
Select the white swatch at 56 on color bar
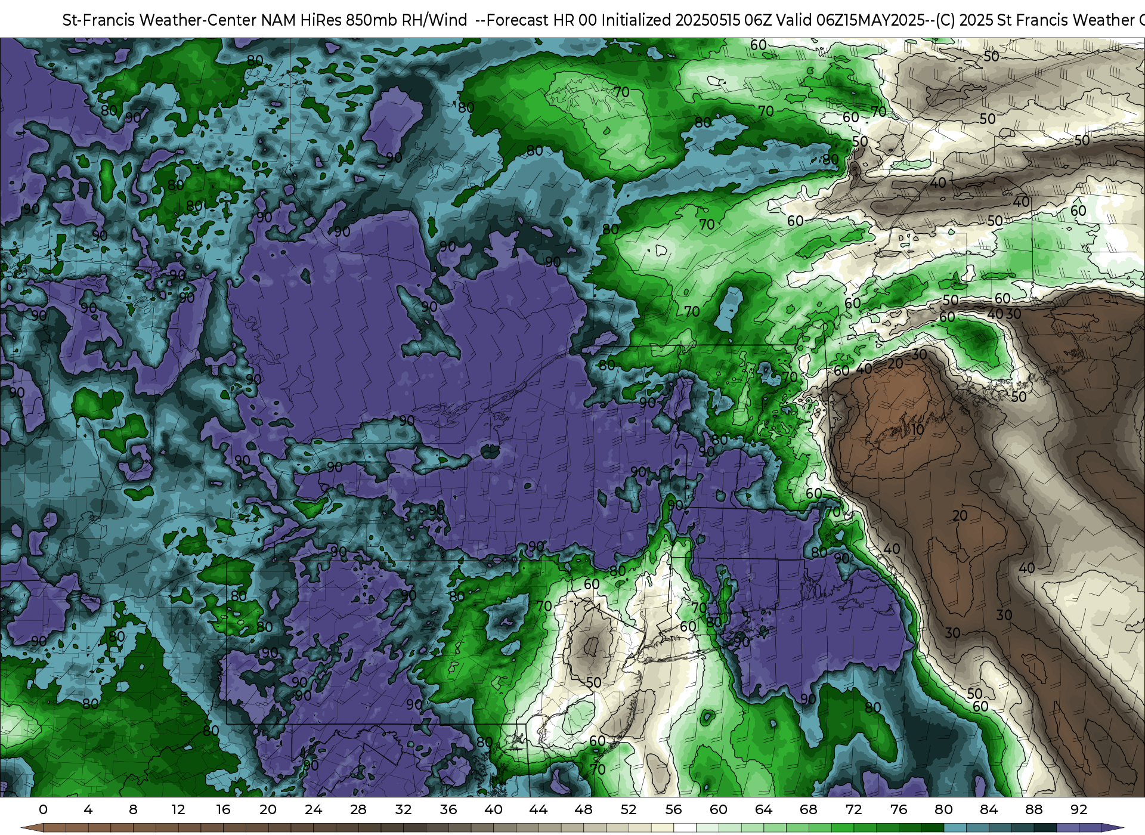tap(685, 828)
